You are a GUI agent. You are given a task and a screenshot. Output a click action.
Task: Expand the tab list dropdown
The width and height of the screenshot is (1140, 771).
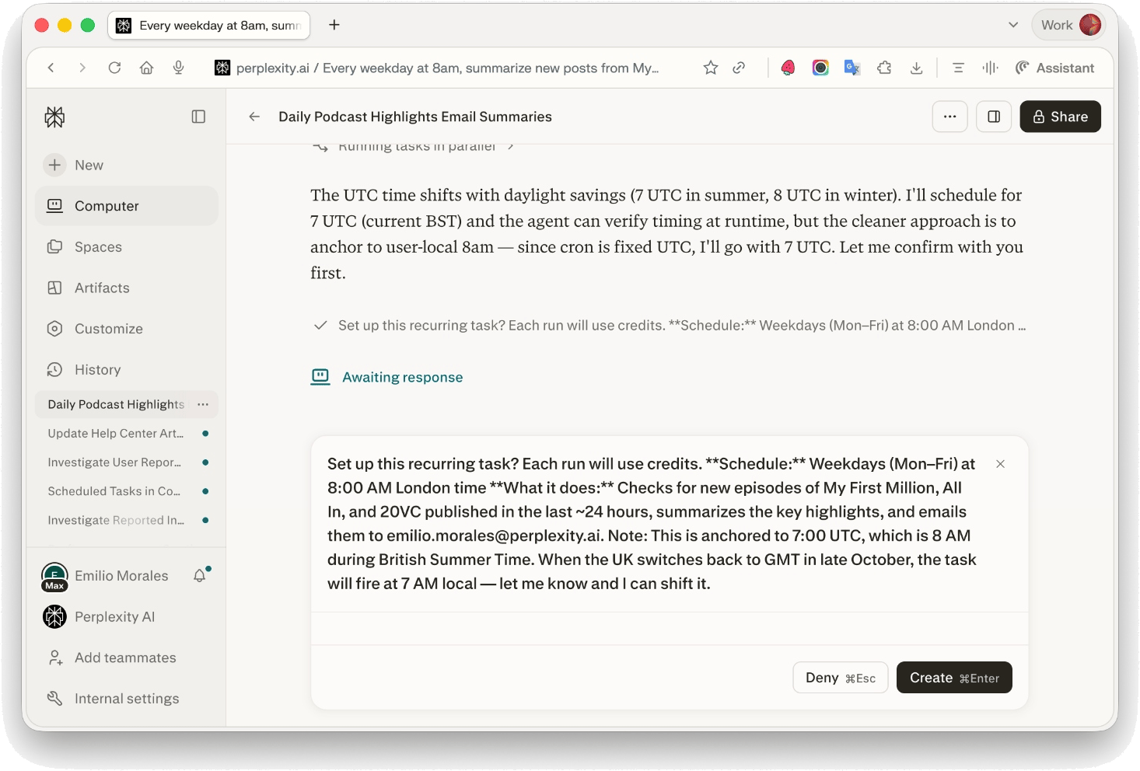pyautogui.click(x=1013, y=25)
